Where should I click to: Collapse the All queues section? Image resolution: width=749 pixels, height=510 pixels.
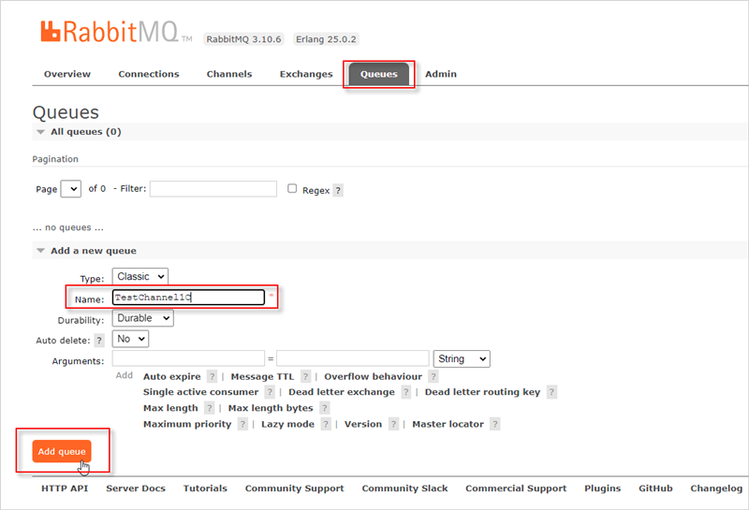point(85,132)
